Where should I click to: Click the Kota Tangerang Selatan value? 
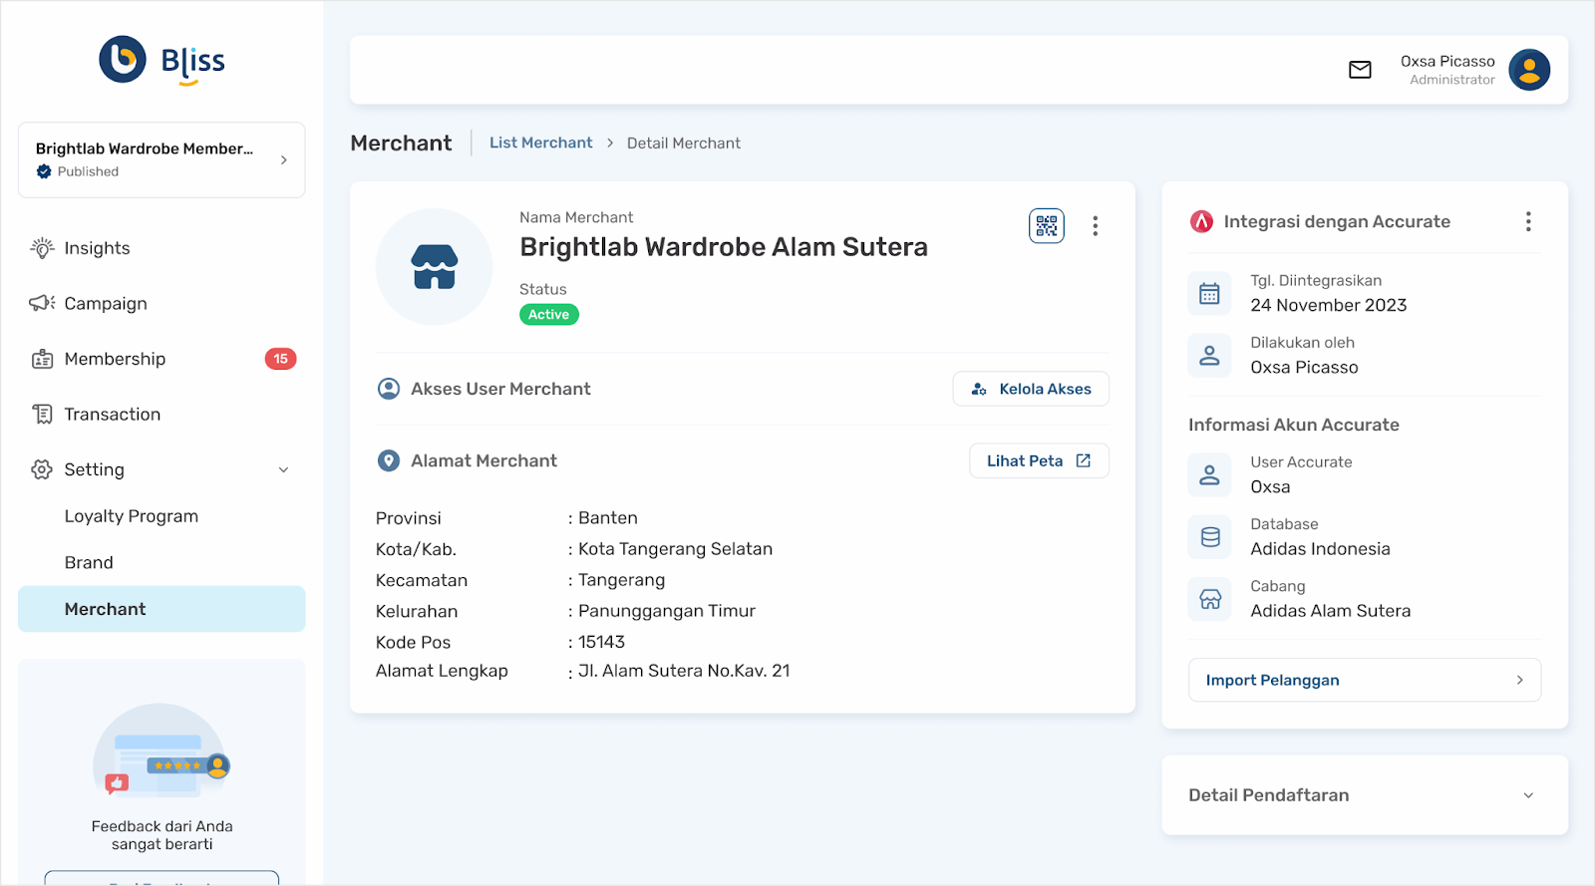pos(675,549)
